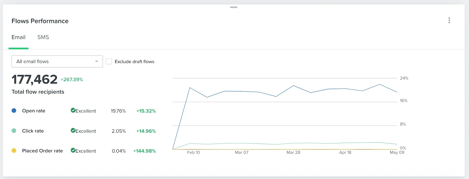The image size is (469, 179).
Task: Enable the Exclude draft flows checkbox
Action: tap(109, 62)
